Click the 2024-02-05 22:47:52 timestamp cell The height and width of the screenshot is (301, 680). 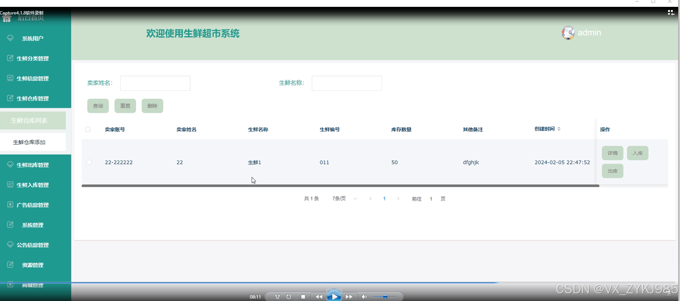click(562, 162)
